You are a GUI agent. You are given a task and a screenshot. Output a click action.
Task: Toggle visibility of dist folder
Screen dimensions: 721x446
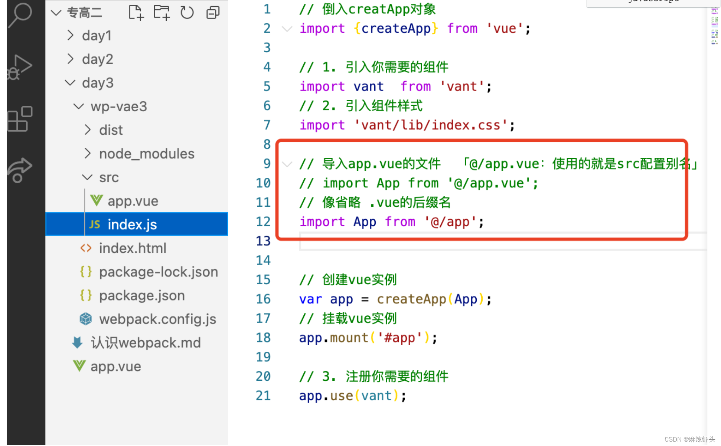(x=88, y=130)
